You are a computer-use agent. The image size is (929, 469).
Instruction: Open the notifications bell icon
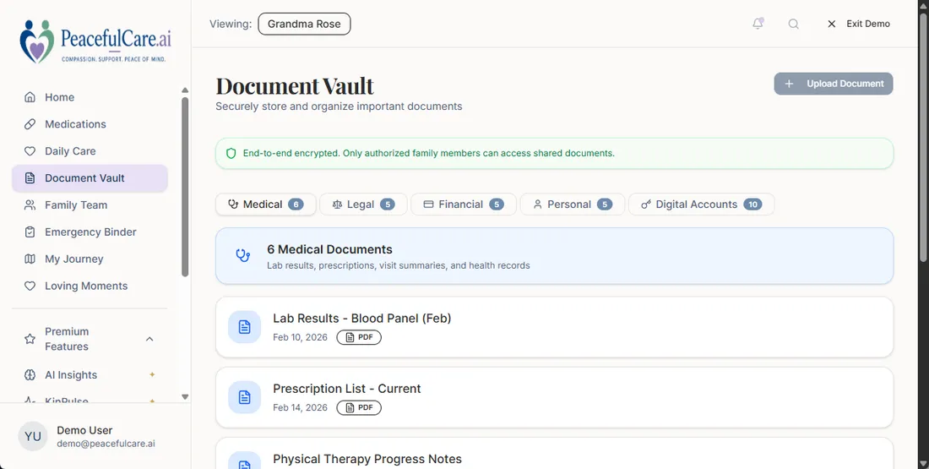[758, 24]
